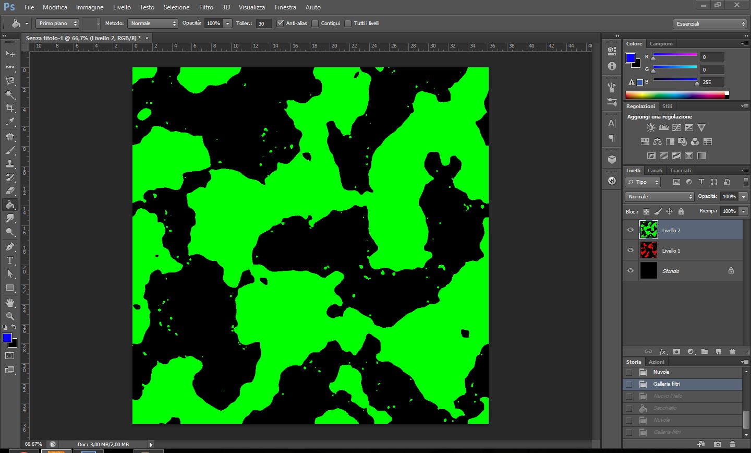Open the Metodo blending mode dropdown
Image resolution: width=751 pixels, height=453 pixels.
(153, 23)
